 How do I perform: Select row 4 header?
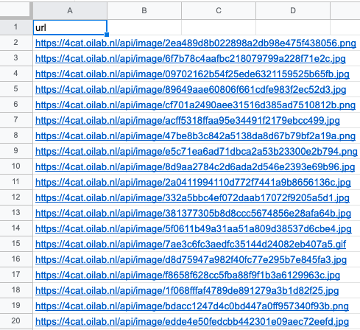click(x=15, y=74)
